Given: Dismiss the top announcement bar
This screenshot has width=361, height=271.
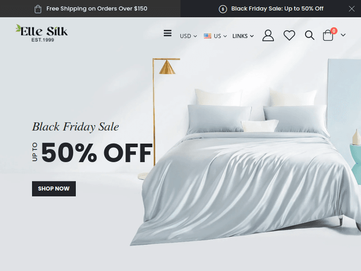Looking at the screenshot, I should point(351,9).
